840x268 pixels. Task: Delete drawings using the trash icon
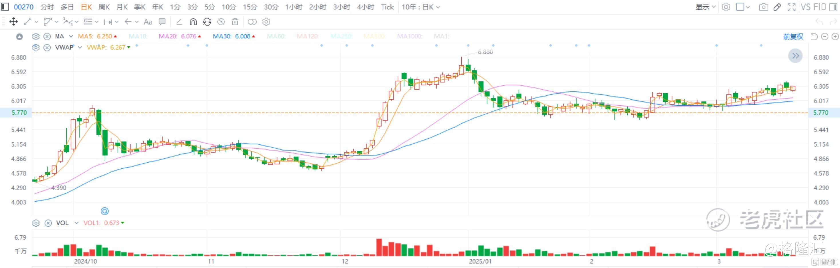(x=235, y=22)
